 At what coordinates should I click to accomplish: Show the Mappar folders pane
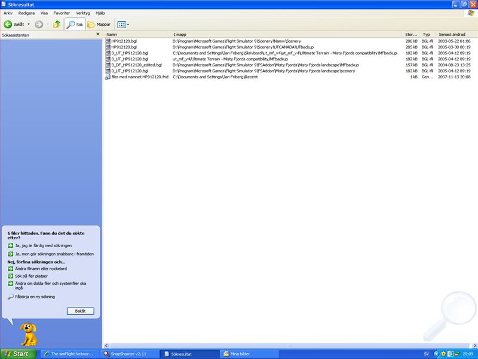tap(99, 25)
